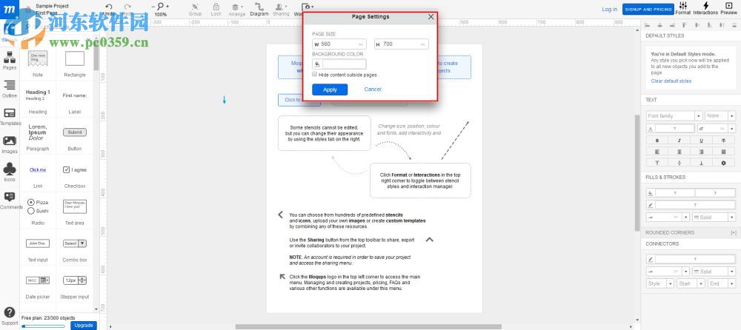Open the Arrange dropdown menu
The height and width of the screenshot is (330, 741).
point(237,9)
